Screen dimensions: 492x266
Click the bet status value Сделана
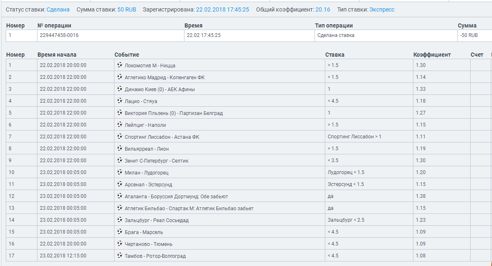coord(58,10)
